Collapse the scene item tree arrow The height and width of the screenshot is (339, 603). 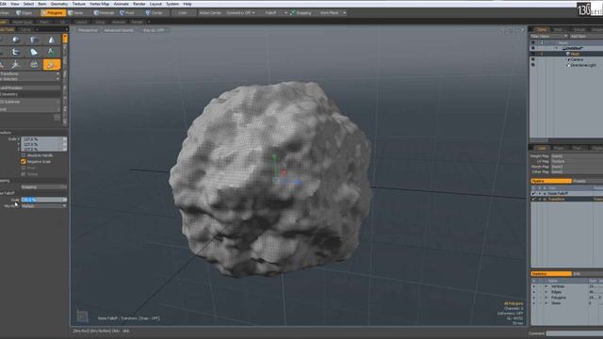(x=556, y=48)
